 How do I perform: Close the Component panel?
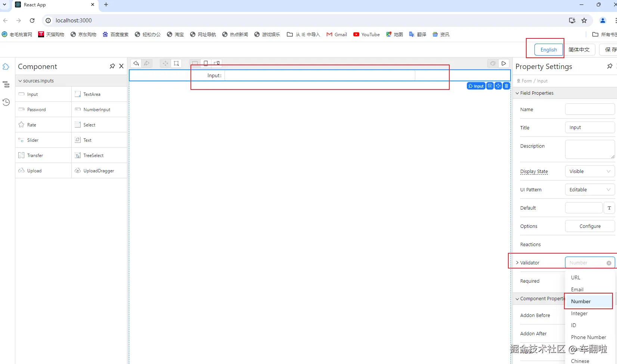pyautogui.click(x=121, y=66)
